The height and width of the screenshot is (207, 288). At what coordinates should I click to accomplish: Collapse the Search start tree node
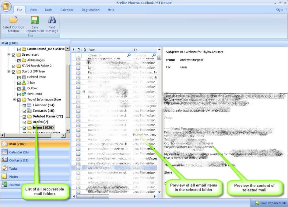click(9, 55)
